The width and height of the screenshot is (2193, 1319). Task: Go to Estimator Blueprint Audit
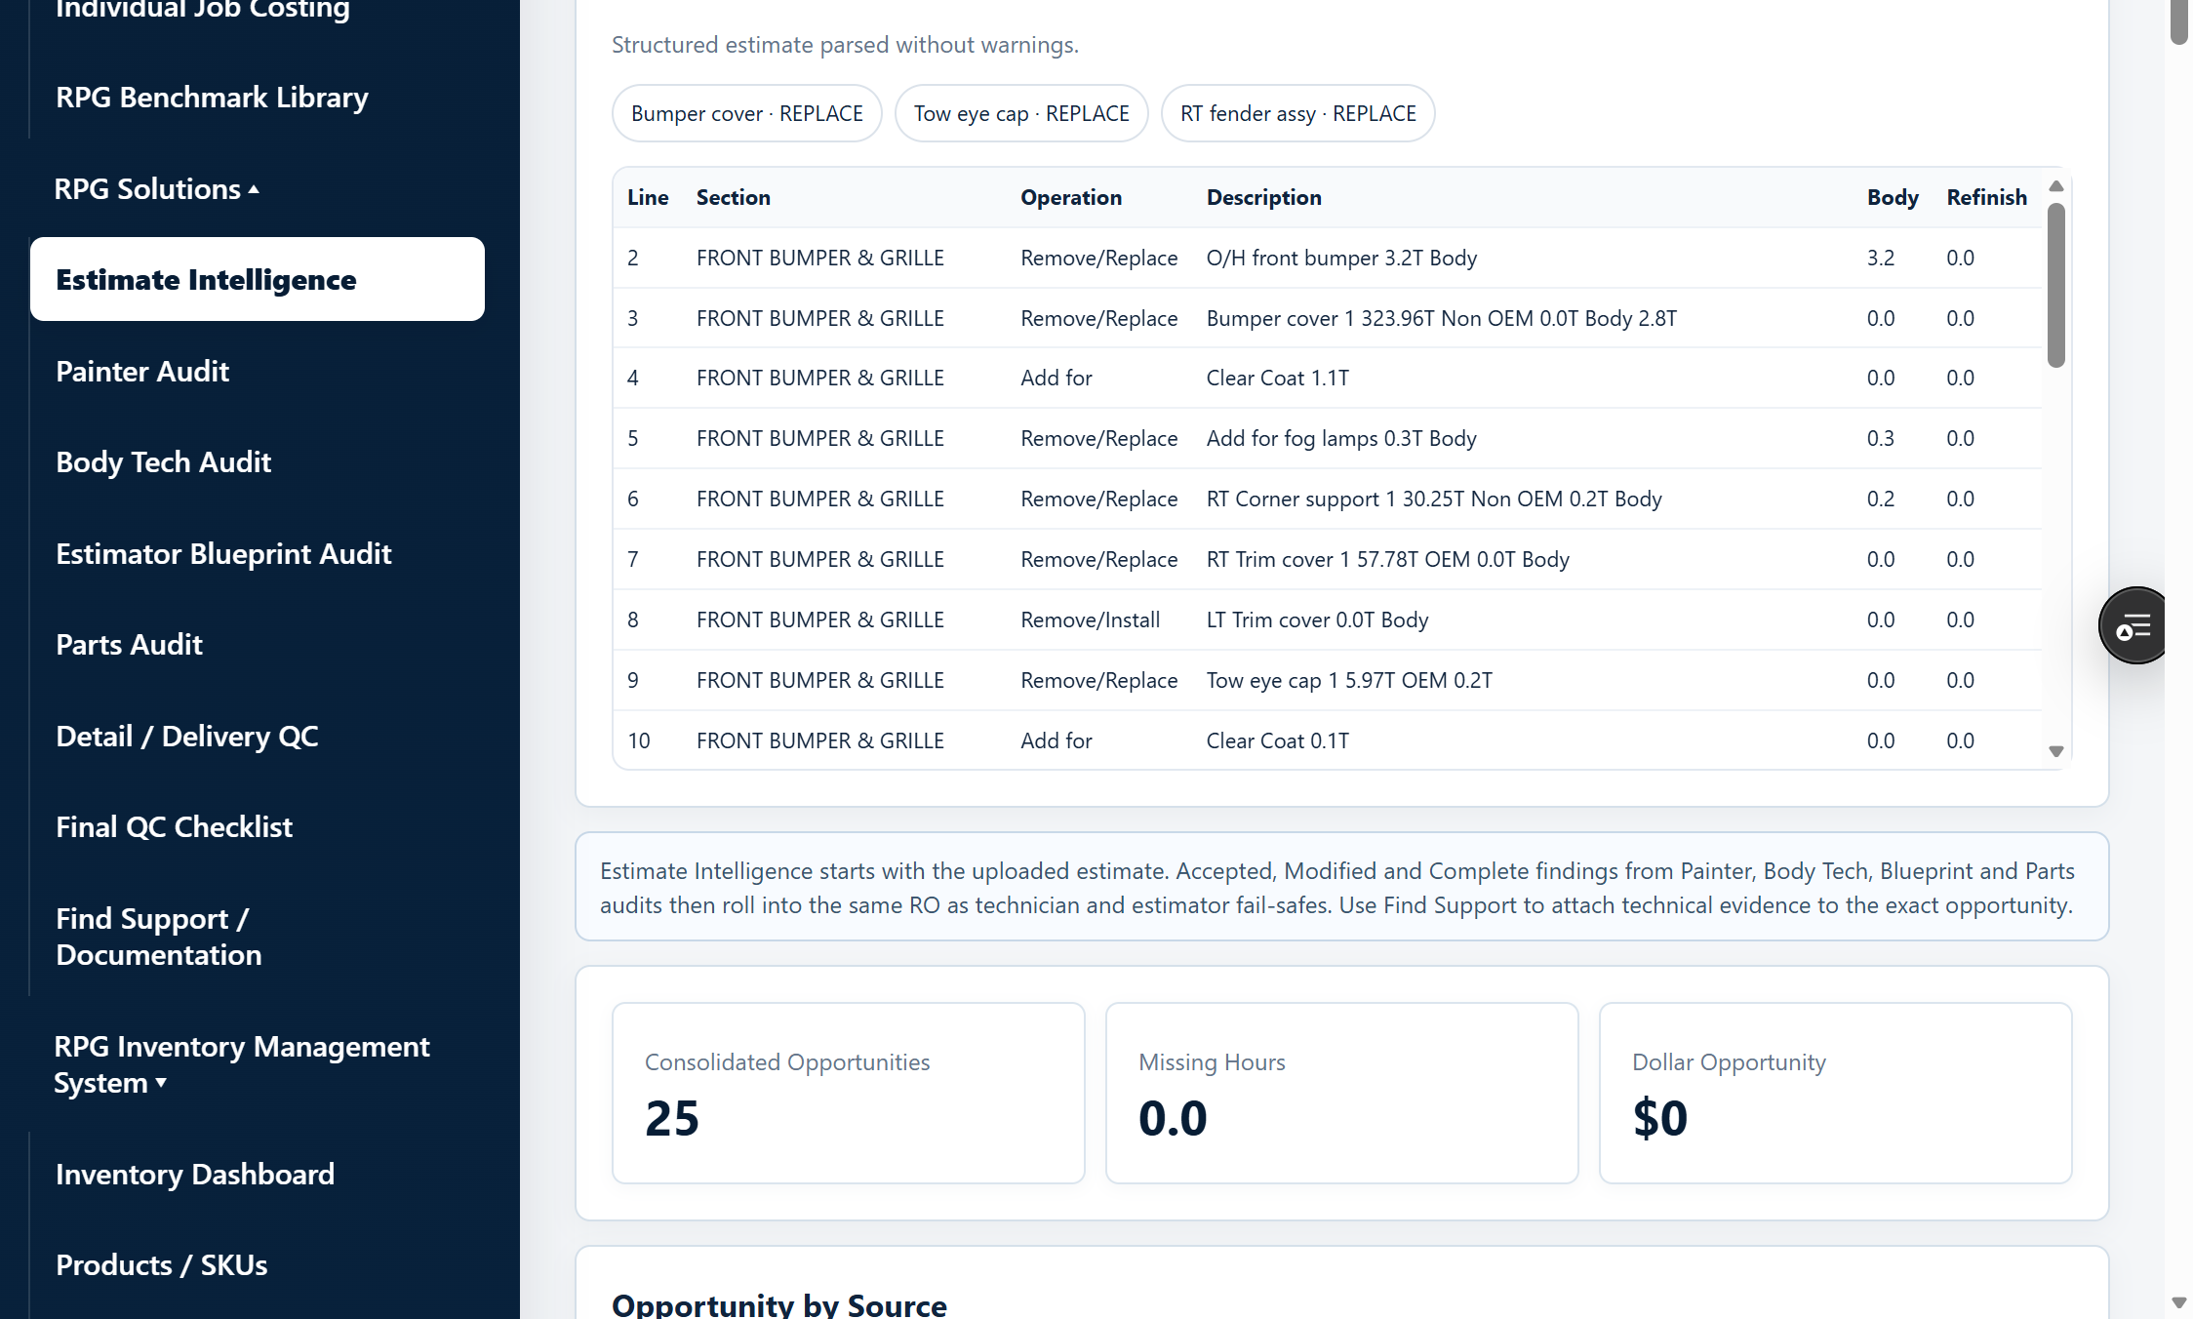click(x=223, y=554)
